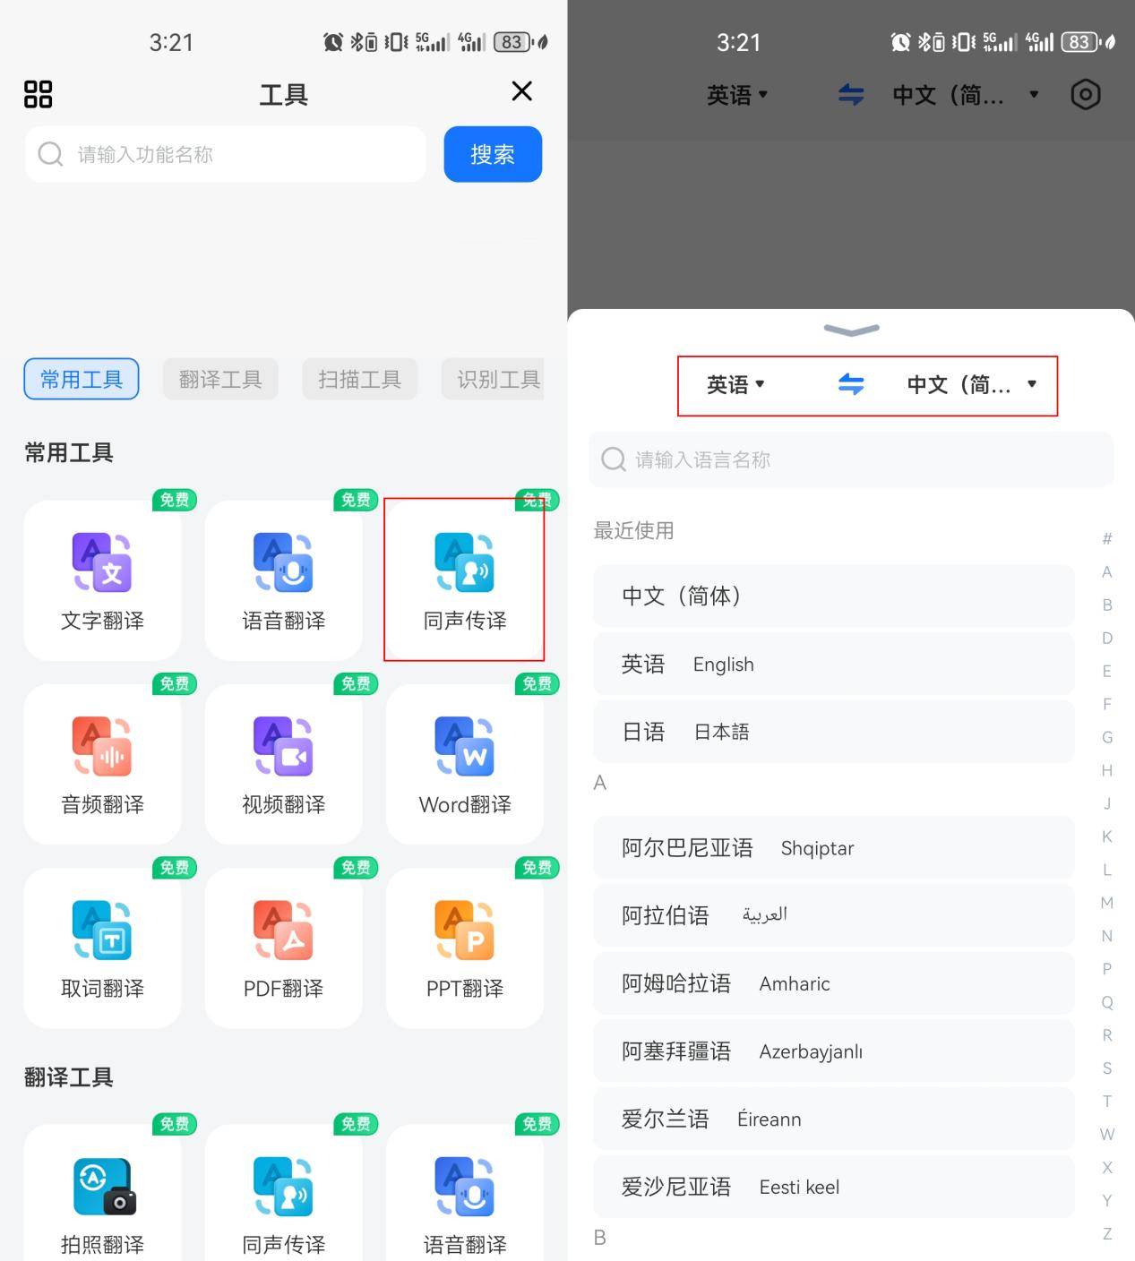Open 语音翻译 under 常用工具

[x=283, y=580]
